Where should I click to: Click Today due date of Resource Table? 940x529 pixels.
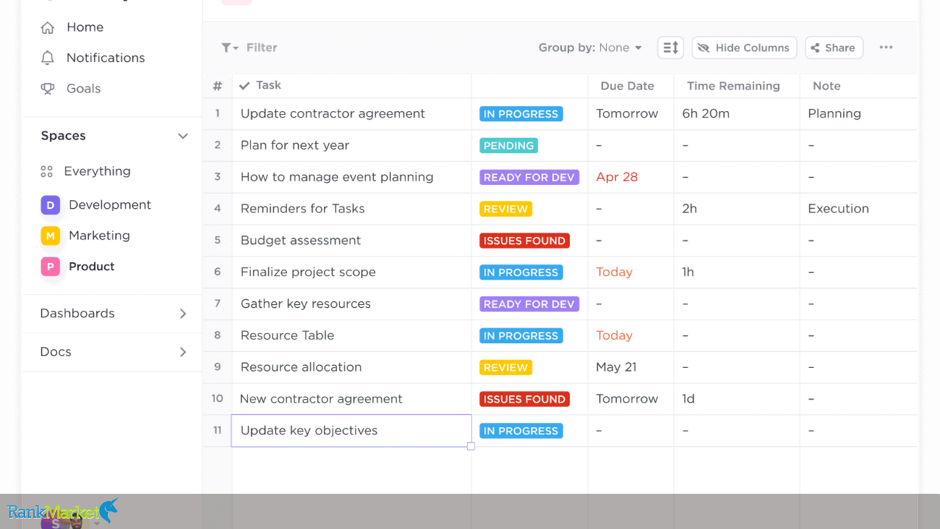pyautogui.click(x=614, y=336)
